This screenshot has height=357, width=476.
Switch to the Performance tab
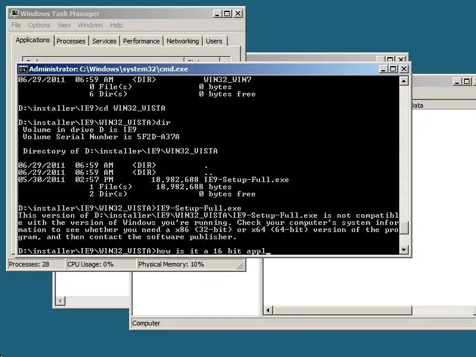[x=141, y=41]
